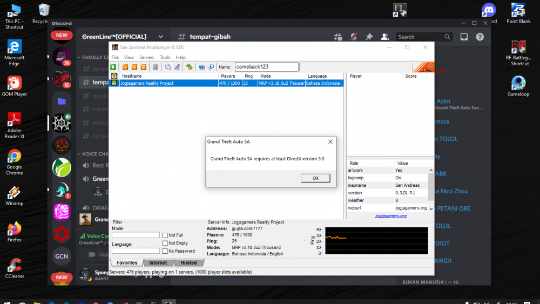The image size is (540, 304).
Task: Switch to the Internet tab
Action: [158, 262]
